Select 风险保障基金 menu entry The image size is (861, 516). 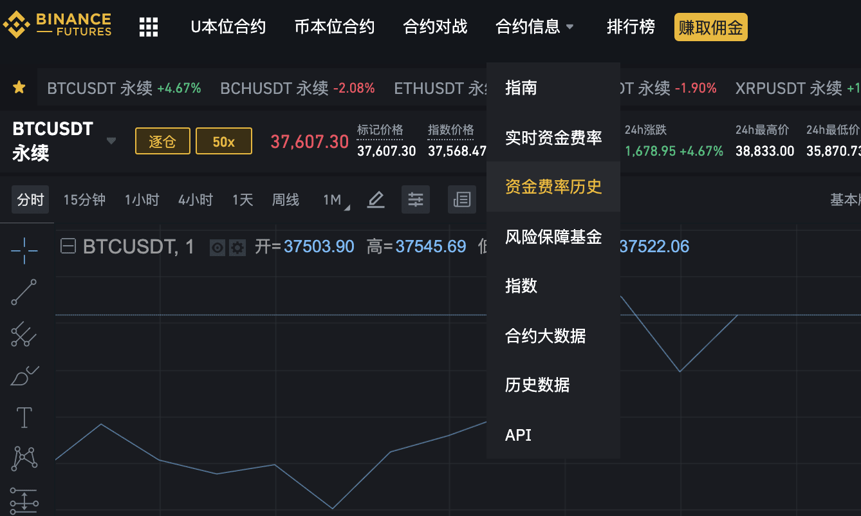[x=553, y=237]
